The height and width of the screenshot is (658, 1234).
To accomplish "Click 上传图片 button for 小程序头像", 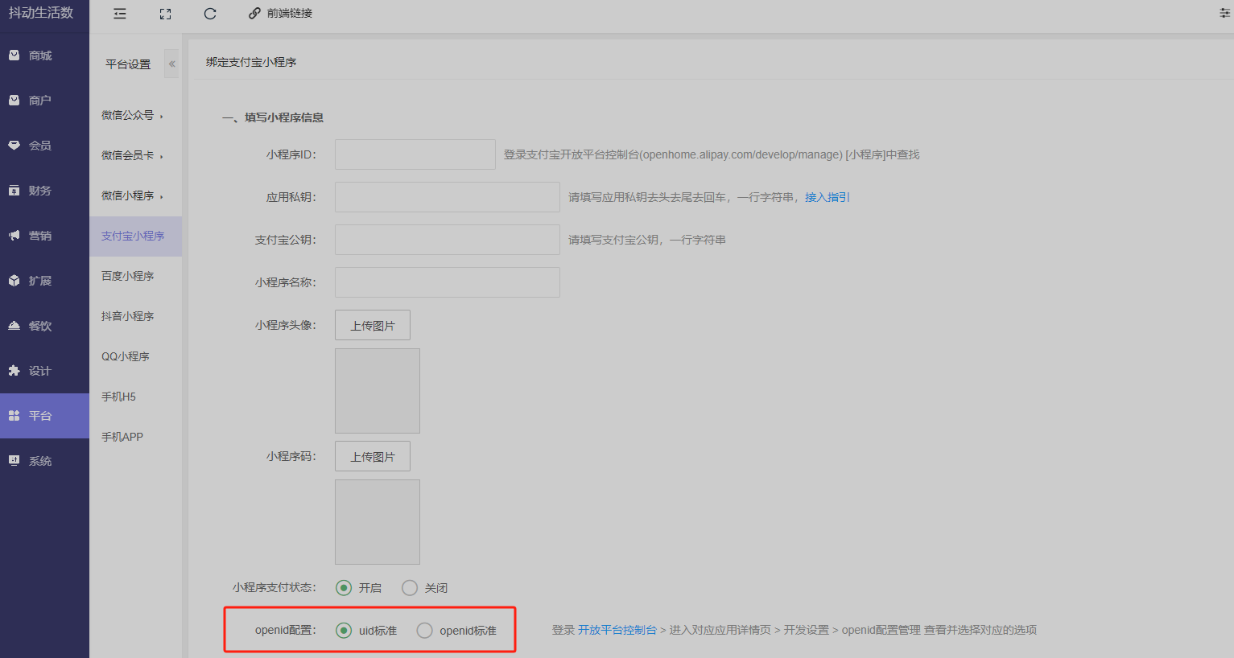I will (373, 325).
